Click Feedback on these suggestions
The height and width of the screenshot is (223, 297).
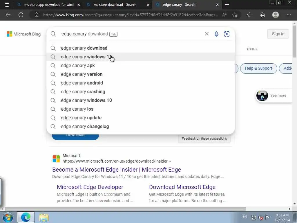pyautogui.click(x=204, y=139)
